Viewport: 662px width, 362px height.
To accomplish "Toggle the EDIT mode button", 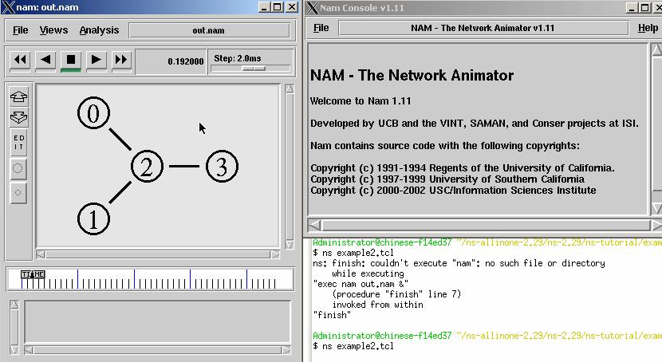I will [x=18, y=142].
